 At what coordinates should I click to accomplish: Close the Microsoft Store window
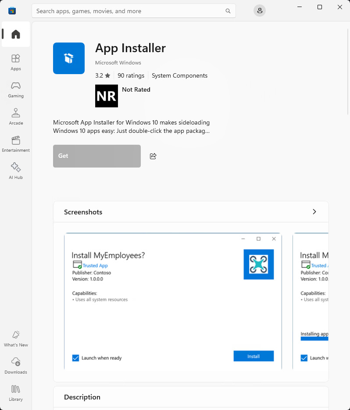coord(340,7)
